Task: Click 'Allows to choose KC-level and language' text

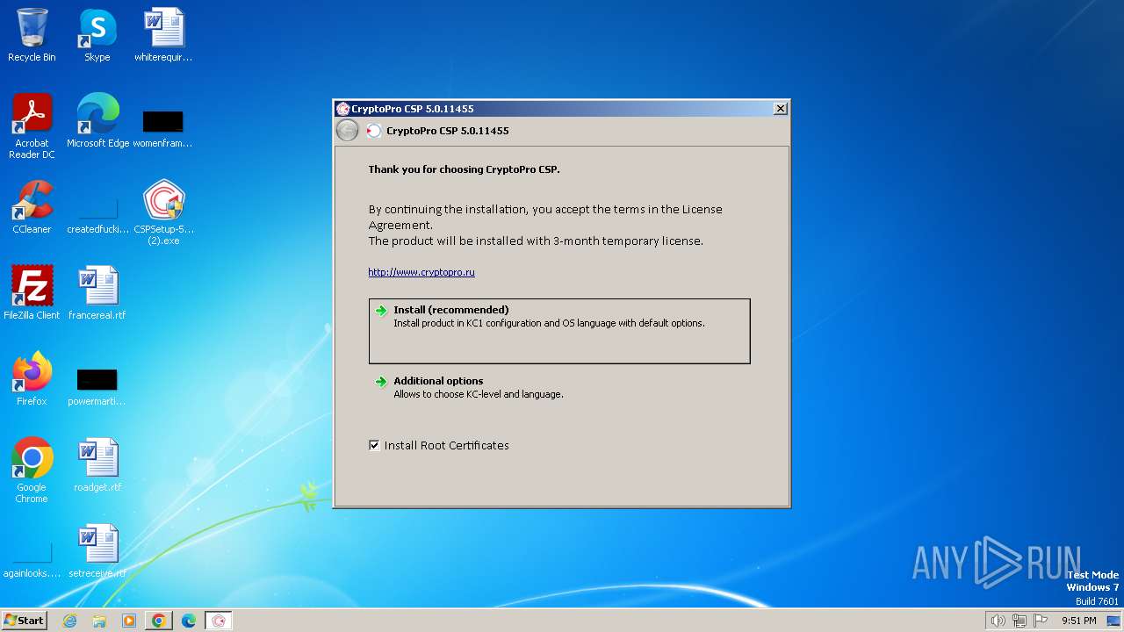Action: [x=479, y=395]
